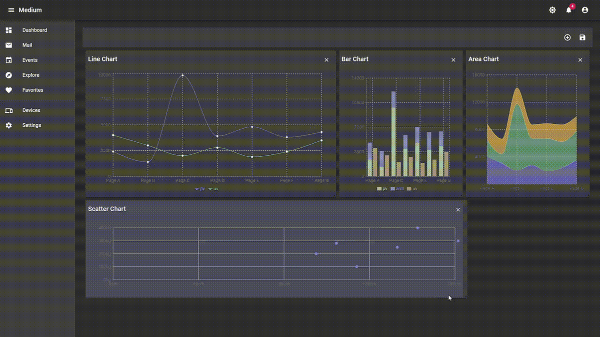
Task: Open Favorites via the heart icon
Action: pos(8,90)
